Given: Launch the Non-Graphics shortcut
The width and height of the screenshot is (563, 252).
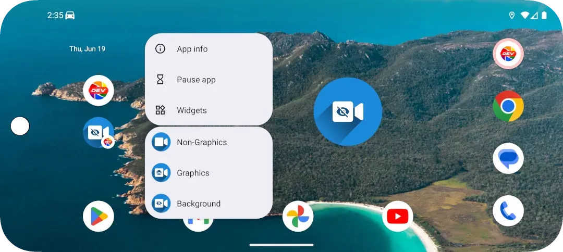Looking at the screenshot, I should (x=209, y=142).
